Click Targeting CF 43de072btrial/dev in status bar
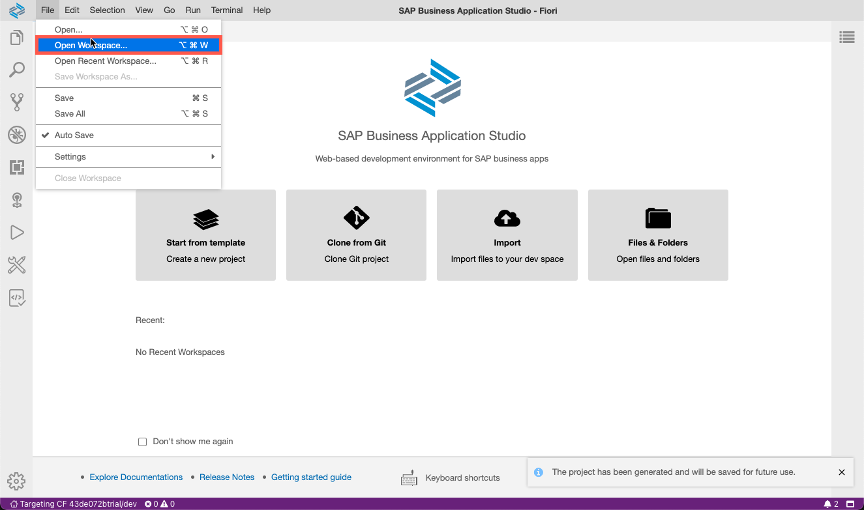The image size is (864, 510). click(73, 504)
